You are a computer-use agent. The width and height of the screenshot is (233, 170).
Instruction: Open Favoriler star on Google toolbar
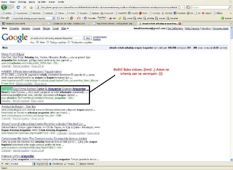[x=90, y=18]
